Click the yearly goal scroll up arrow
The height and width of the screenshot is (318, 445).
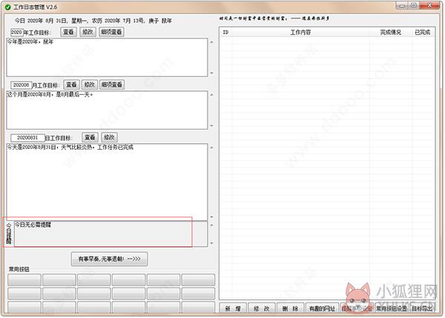click(211, 42)
